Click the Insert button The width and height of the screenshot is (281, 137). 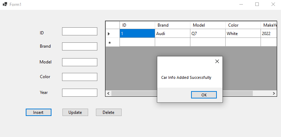click(x=38, y=112)
